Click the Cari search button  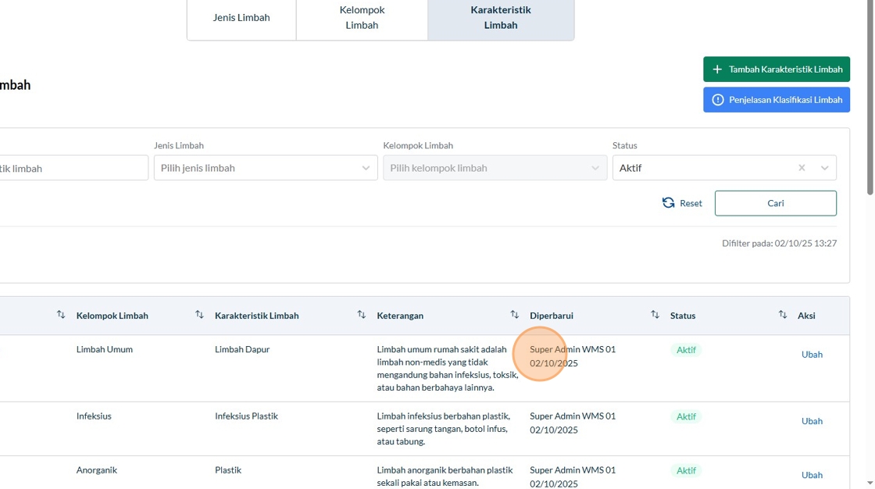tap(775, 203)
